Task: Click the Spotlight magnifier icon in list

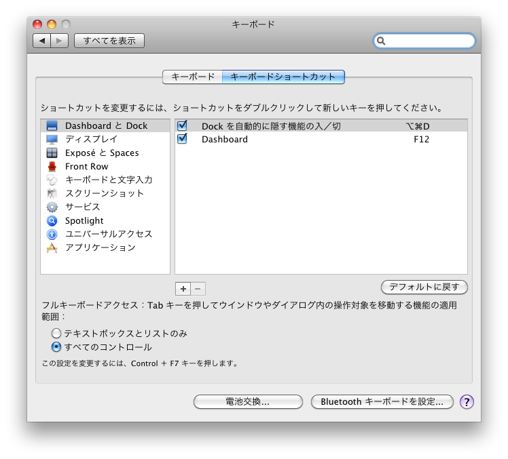Action: point(52,220)
